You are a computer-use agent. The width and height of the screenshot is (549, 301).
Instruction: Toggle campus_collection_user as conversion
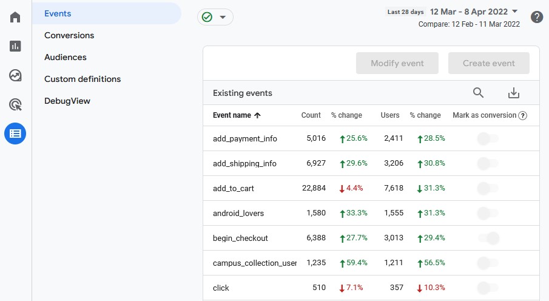coord(488,263)
